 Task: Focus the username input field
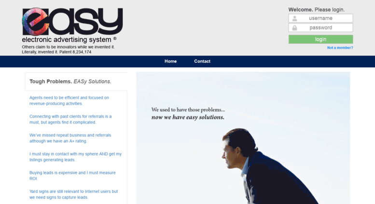pos(320,18)
